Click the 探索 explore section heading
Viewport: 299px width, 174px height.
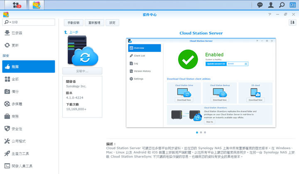[6, 56]
